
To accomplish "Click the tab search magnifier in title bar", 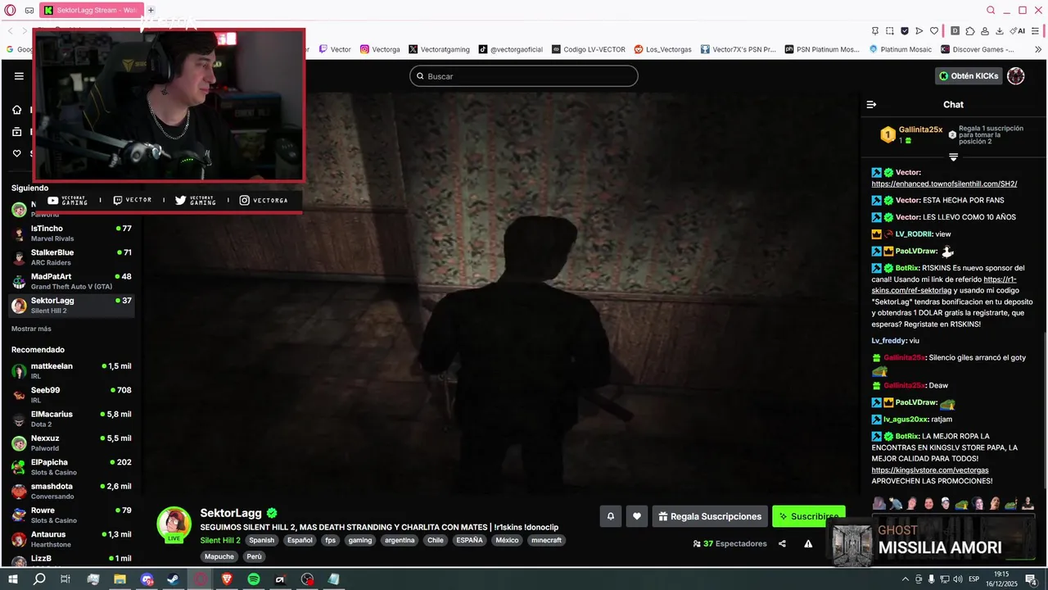I will tap(991, 10).
